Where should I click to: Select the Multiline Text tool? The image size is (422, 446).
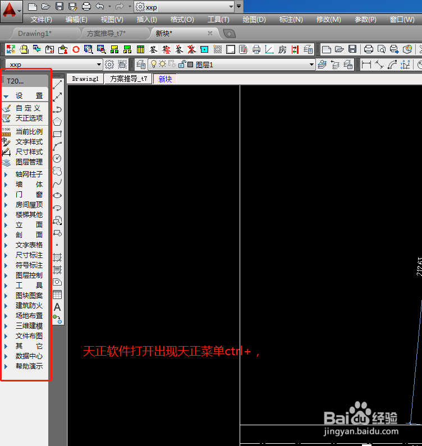pos(57,307)
